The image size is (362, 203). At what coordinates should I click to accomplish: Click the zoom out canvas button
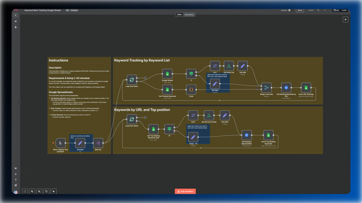point(39,191)
